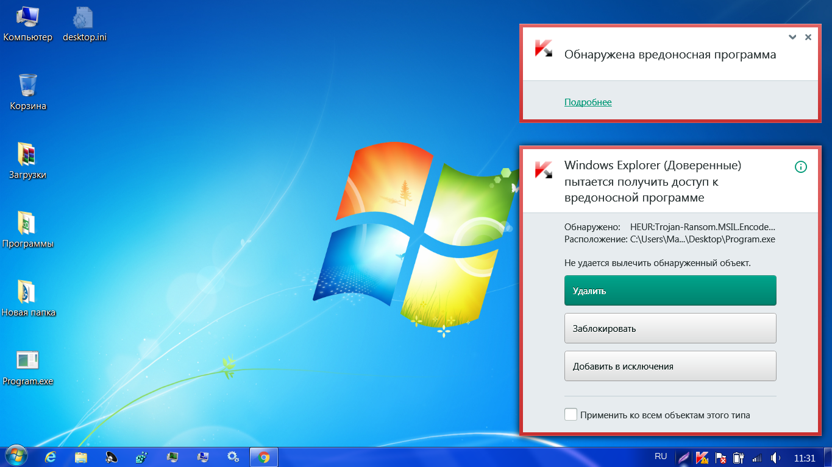832x467 pixels.
Task: Click the RU language indicator
Action: tap(661, 456)
